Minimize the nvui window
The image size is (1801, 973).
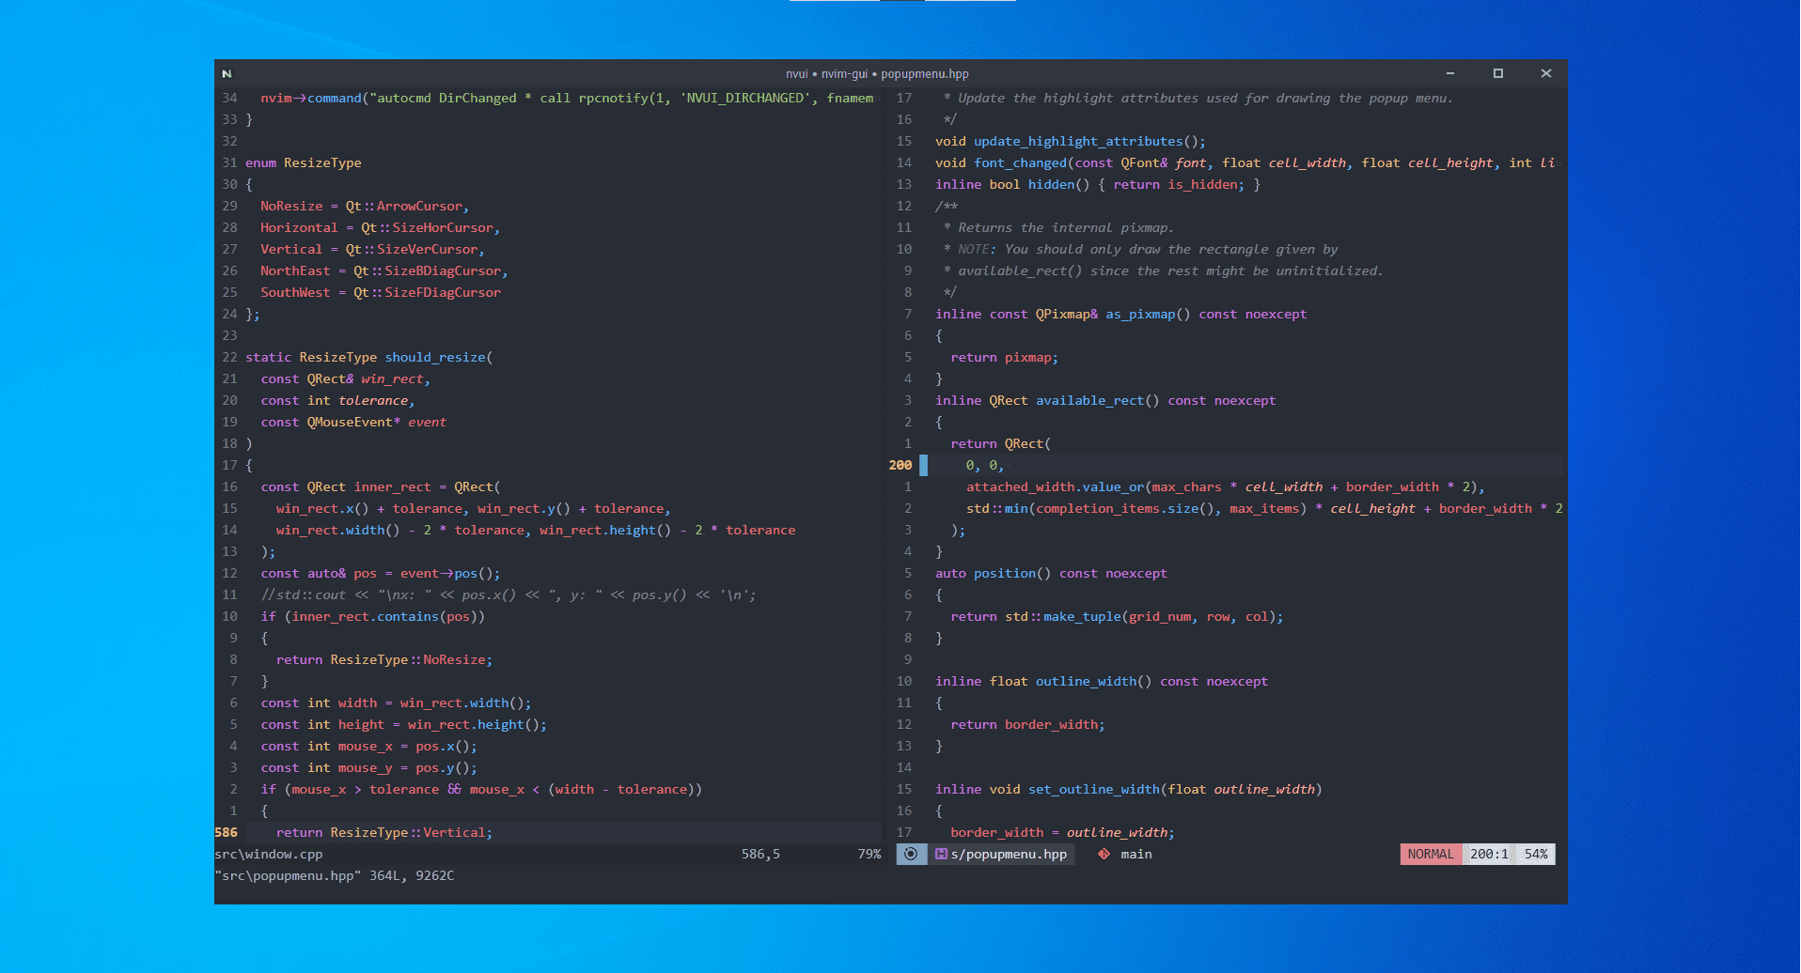pyautogui.click(x=1450, y=73)
